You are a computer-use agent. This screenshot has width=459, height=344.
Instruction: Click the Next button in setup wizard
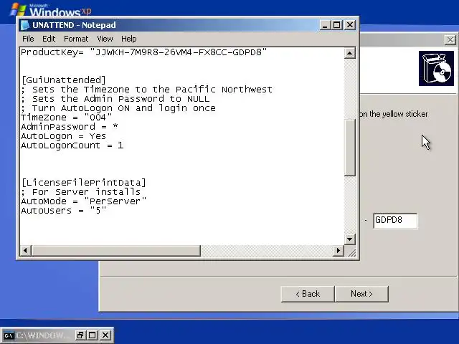[x=361, y=294]
